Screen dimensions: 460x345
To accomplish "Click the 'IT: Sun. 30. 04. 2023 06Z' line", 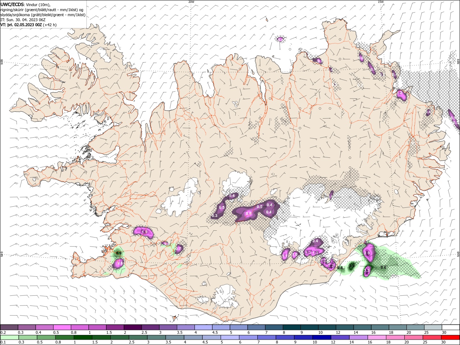I will coord(23,20).
